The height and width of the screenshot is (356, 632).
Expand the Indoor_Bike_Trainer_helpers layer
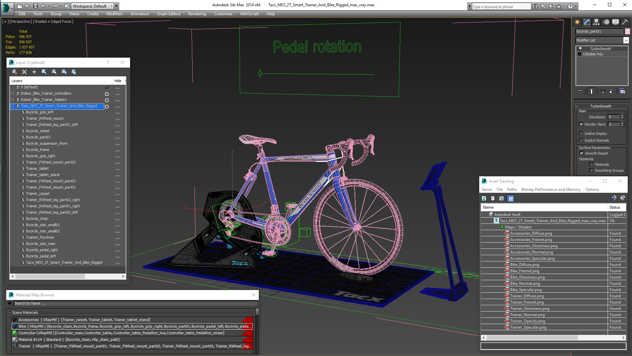(13, 100)
